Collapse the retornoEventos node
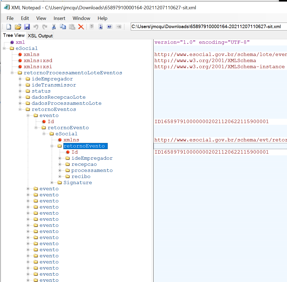Screen dimensions: 287x282 [x=20, y=109]
